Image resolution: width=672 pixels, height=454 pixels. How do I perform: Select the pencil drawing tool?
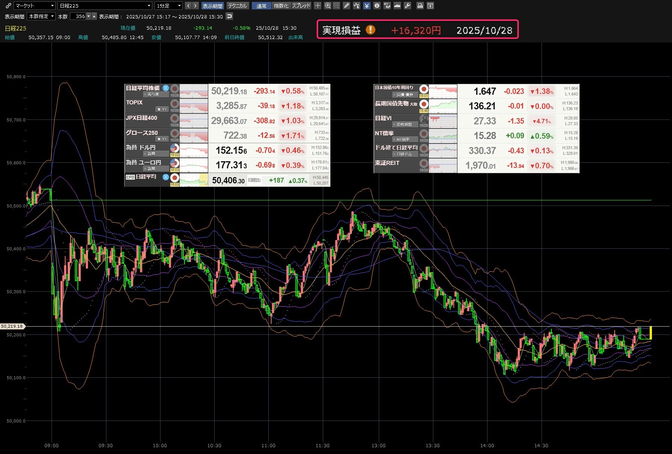(x=347, y=6)
